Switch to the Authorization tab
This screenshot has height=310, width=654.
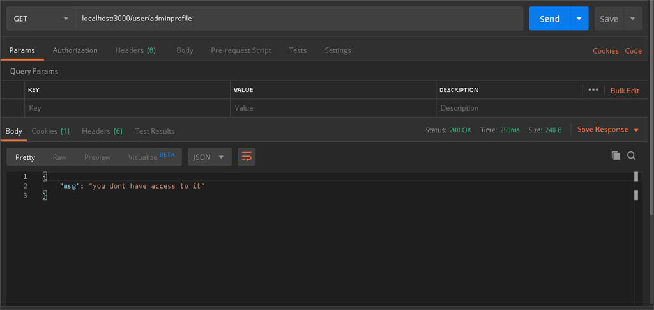[x=75, y=50]
